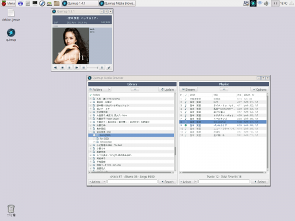This screenshot has width=295, height=221.
Task: Open the terminal monitor icon in taskbar
Action: 35,4
